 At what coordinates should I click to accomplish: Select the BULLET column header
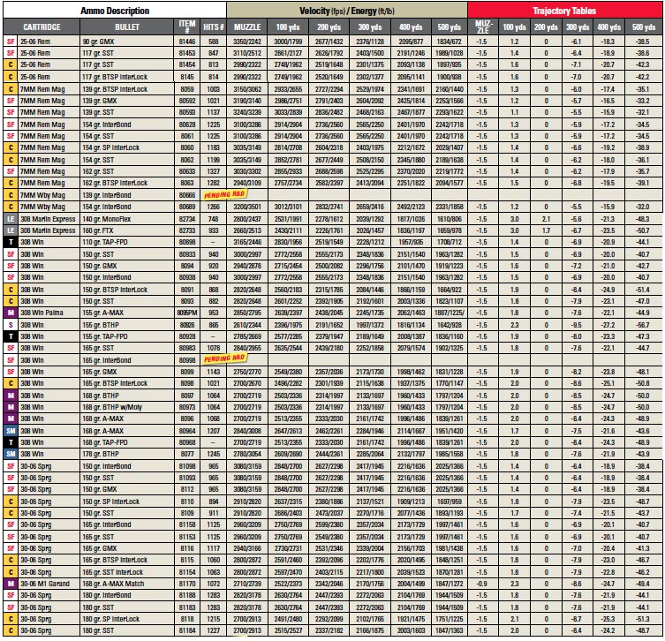pos(127,27)
